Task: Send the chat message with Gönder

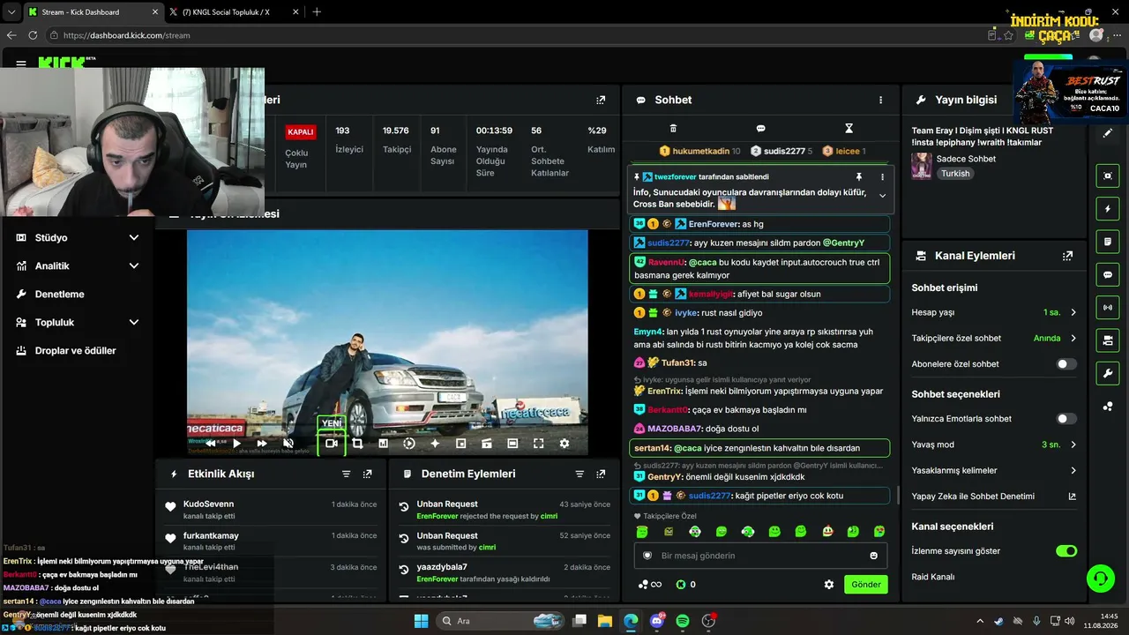Action: pos(866,584)
